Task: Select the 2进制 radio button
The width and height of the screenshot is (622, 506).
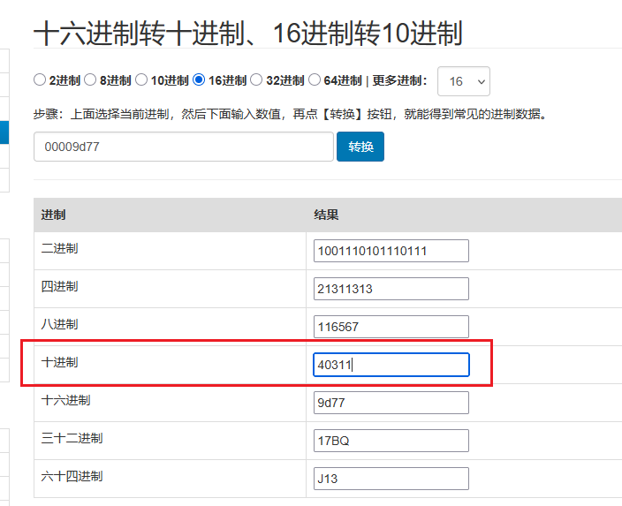Action: point(40,80)
